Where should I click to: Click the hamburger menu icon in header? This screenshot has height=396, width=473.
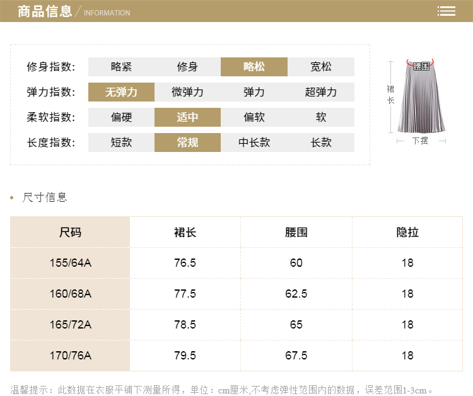(447, 11)
